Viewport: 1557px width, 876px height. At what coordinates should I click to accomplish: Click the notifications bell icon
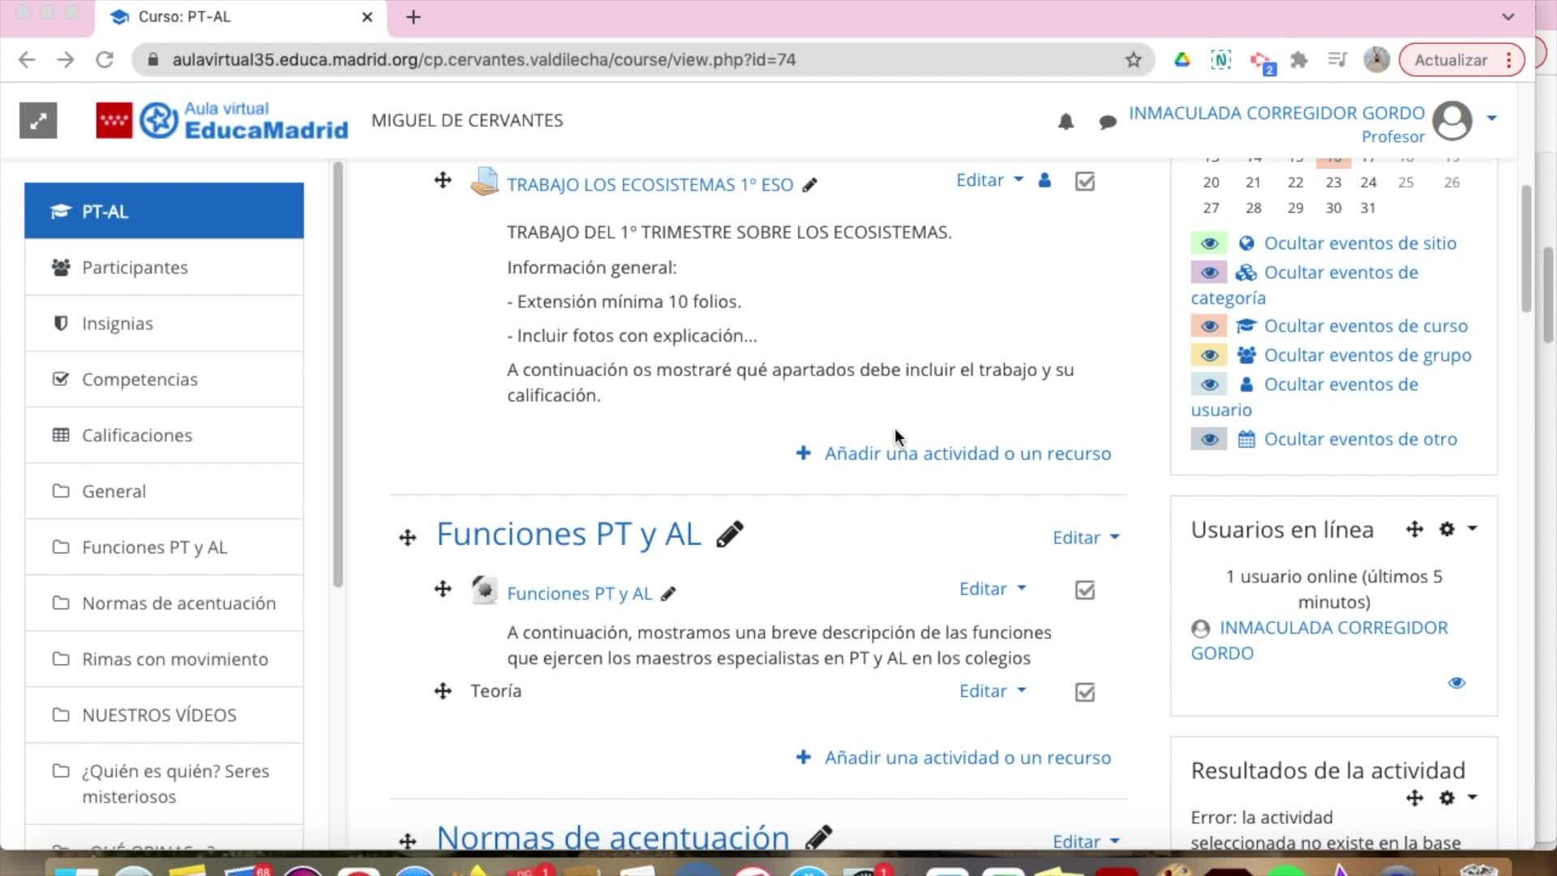(x=1066, y=122)
